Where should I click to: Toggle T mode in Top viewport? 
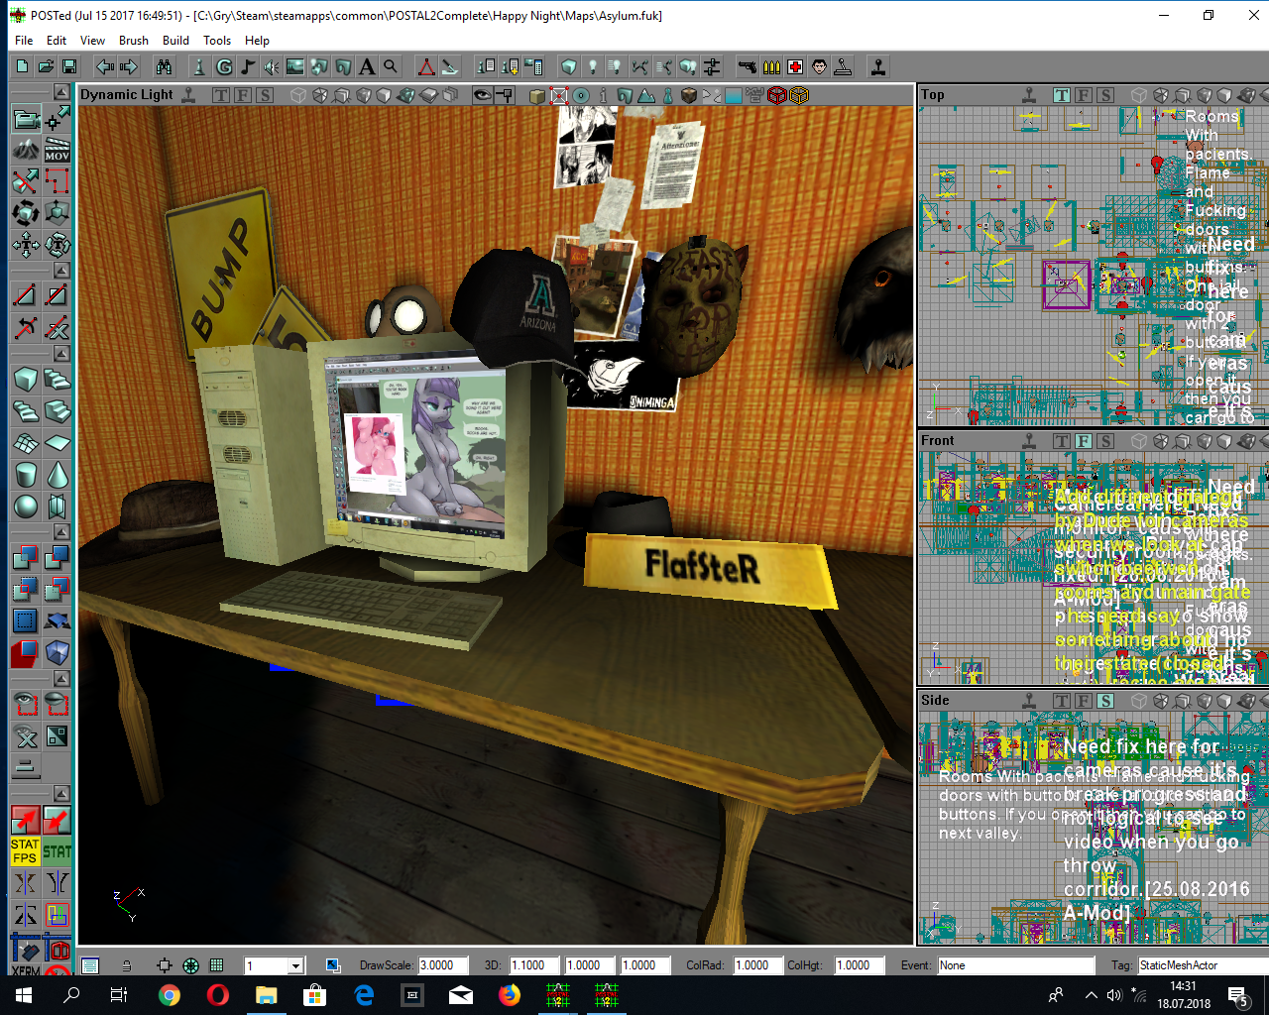1062,95
